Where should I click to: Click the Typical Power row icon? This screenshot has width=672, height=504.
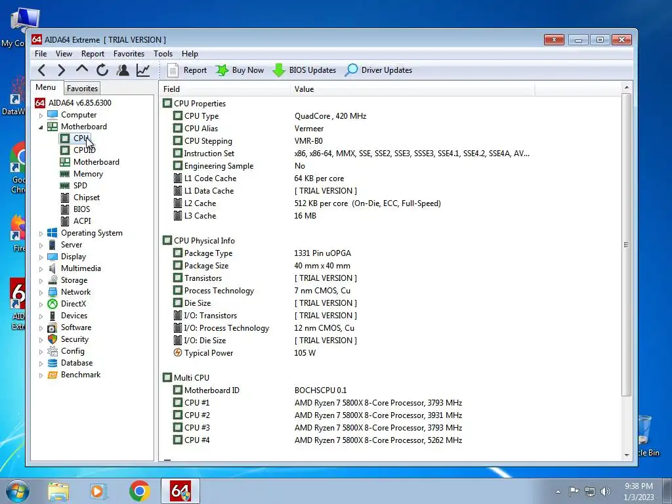[x=177, y=352]
